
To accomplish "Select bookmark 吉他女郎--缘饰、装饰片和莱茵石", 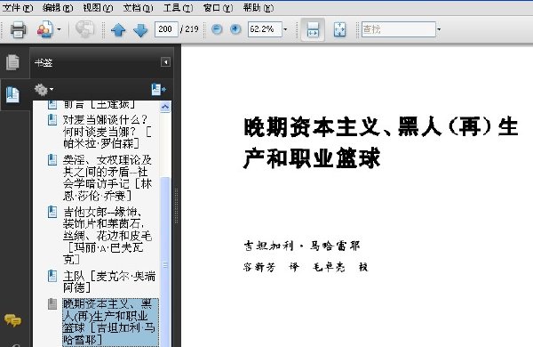I will pos(107,236).
